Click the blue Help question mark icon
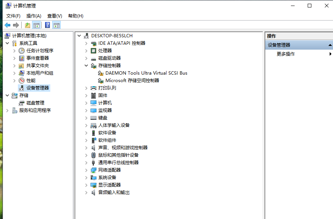This screenshot has height=219, width=333. [x=47, y=25]
